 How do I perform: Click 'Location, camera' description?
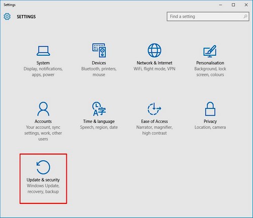[x=210, y=127]
